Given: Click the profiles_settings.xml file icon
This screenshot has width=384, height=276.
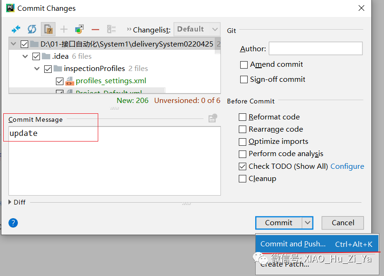Looking at the screenshot, I should point(70,81).
